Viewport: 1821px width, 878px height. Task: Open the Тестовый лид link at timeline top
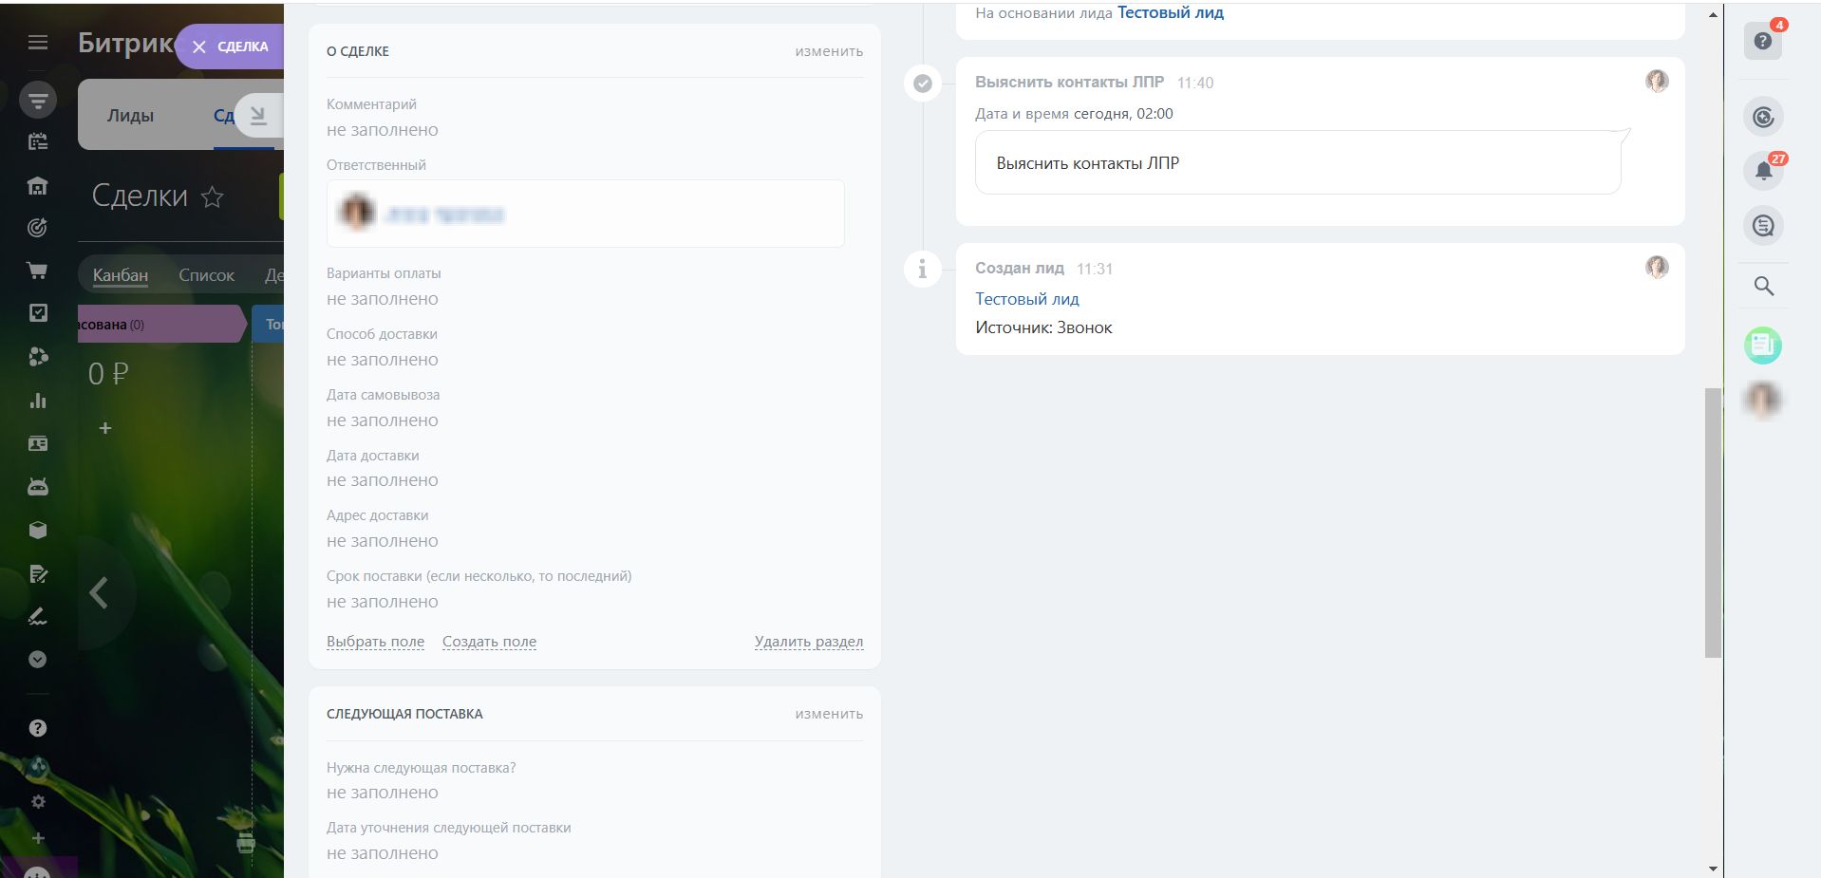pyautogui.click(x=1171, y=13)
